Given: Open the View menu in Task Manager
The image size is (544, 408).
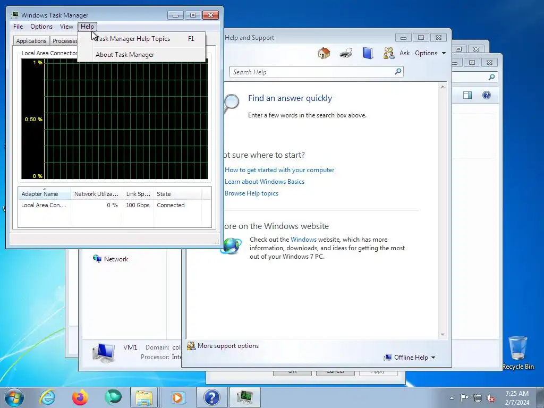Looking at the screenshot, I should 66,27.
